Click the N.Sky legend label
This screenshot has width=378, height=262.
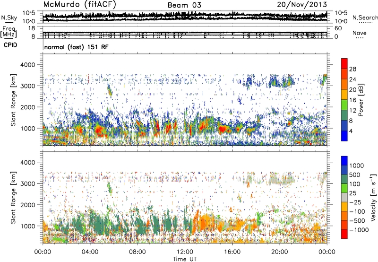pyautogui.click(x=9, y=17)
